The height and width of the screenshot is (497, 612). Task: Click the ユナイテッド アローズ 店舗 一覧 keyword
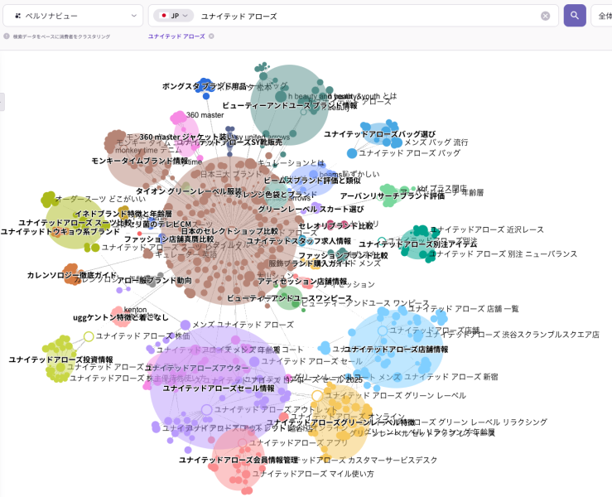pyautogui.click(x=463, y=309)
